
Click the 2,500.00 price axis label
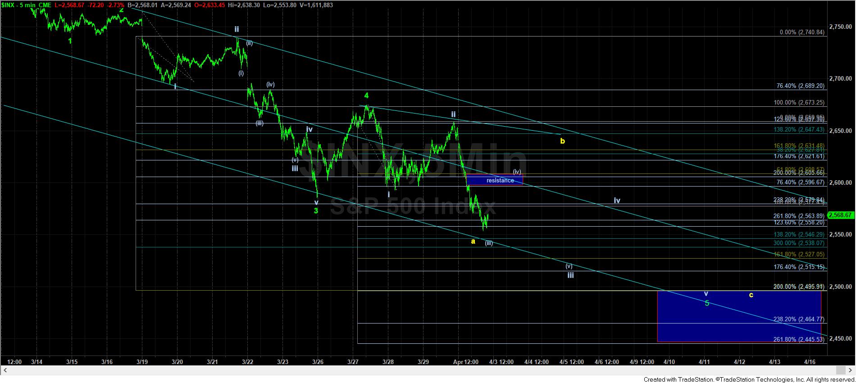click(841, 287)
